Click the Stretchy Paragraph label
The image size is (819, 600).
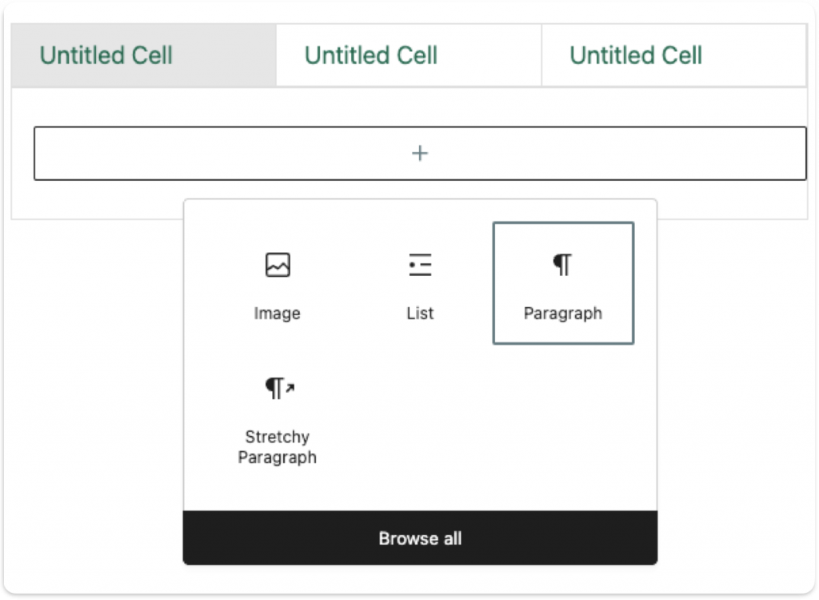tap(278, 447)
